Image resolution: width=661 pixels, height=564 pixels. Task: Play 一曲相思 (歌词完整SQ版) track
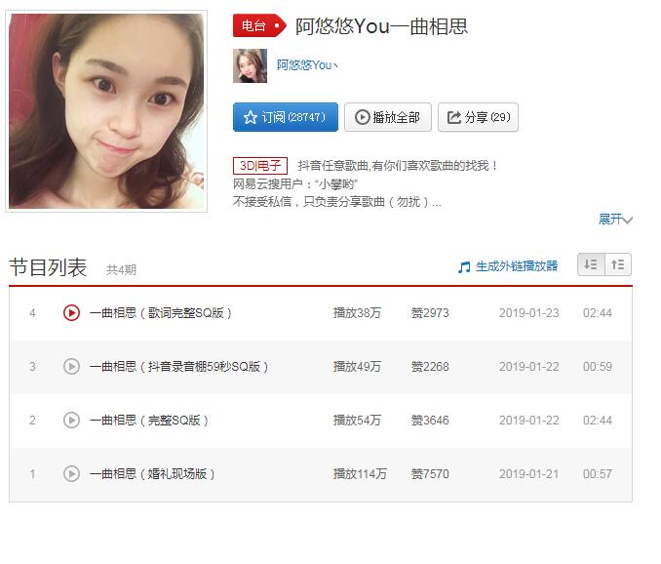pos(71,313)
